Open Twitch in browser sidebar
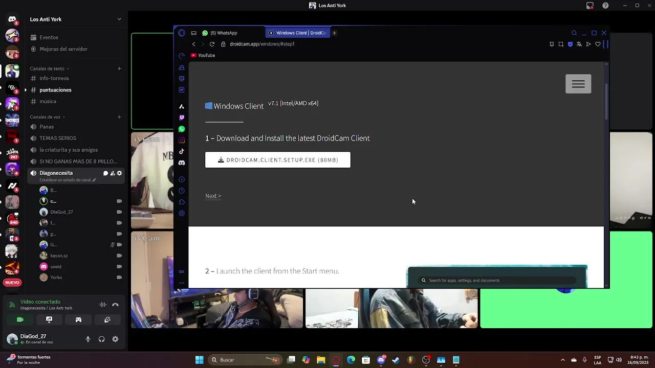This screenshot has width=655, height=368. pos(182,118)
